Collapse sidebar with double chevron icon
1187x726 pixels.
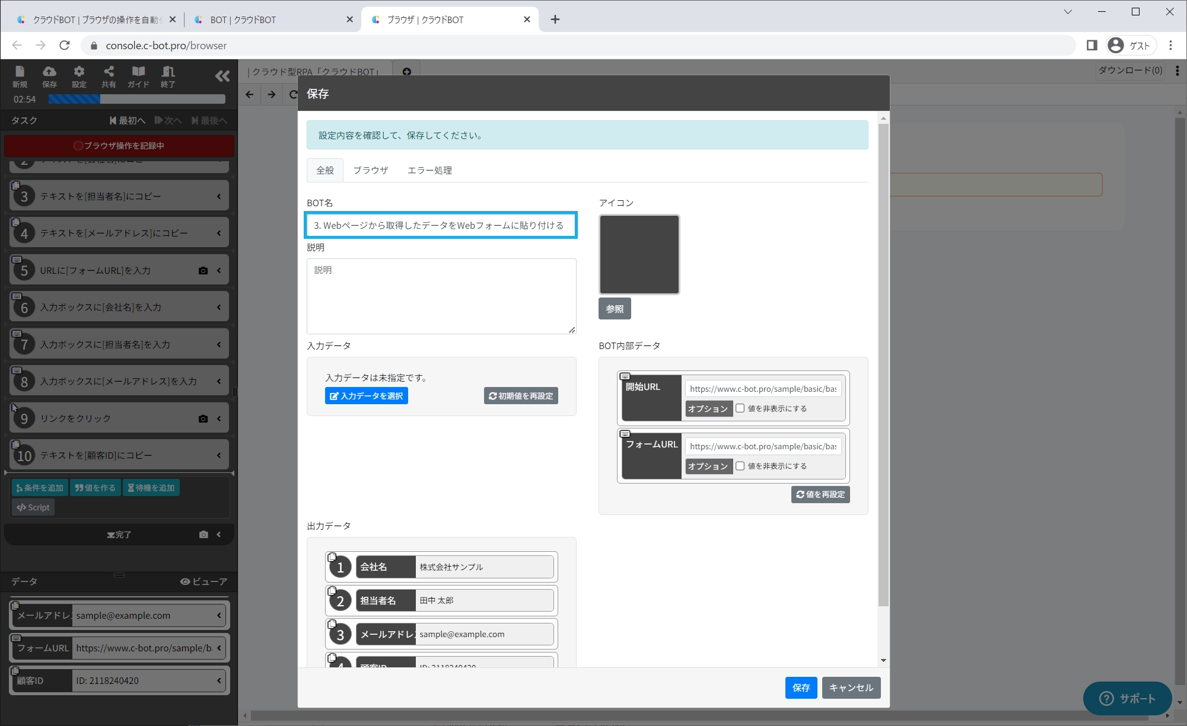tap(222, 76)
